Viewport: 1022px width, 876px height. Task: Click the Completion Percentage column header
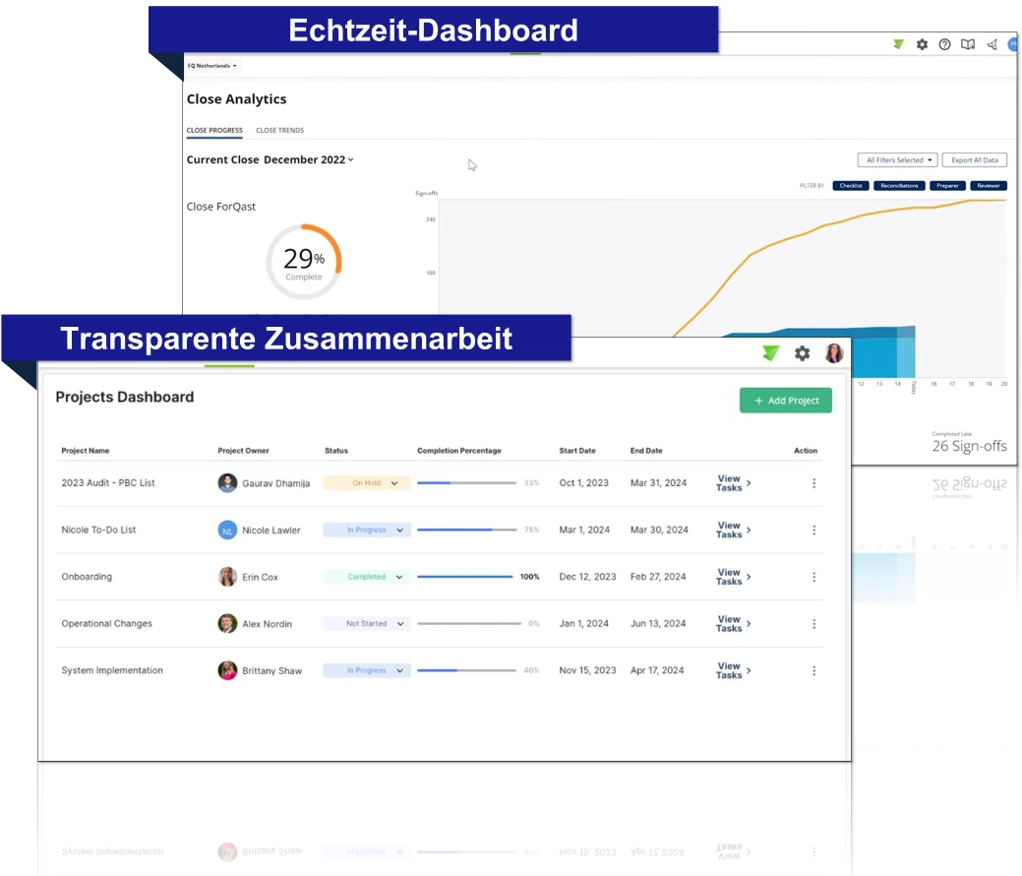click(x=458, y=451)
